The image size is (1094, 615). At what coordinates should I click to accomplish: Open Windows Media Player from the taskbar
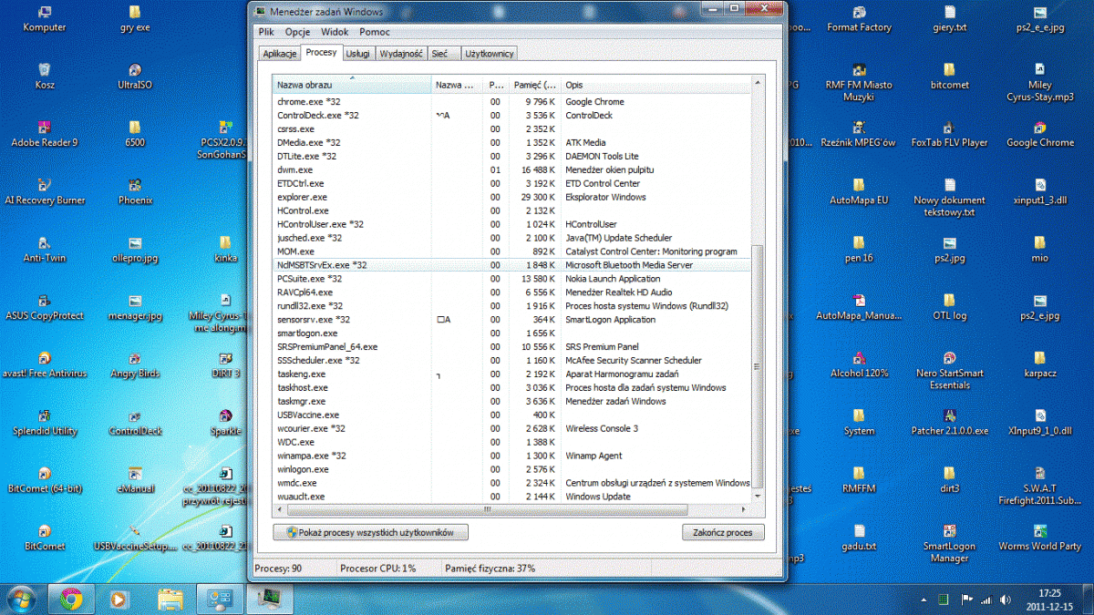coord(118,599)
